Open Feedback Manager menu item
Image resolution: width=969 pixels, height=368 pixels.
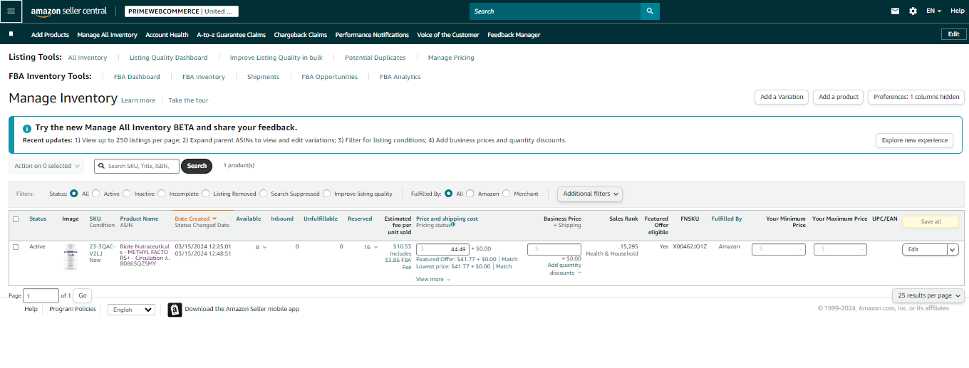coord(514,34)
